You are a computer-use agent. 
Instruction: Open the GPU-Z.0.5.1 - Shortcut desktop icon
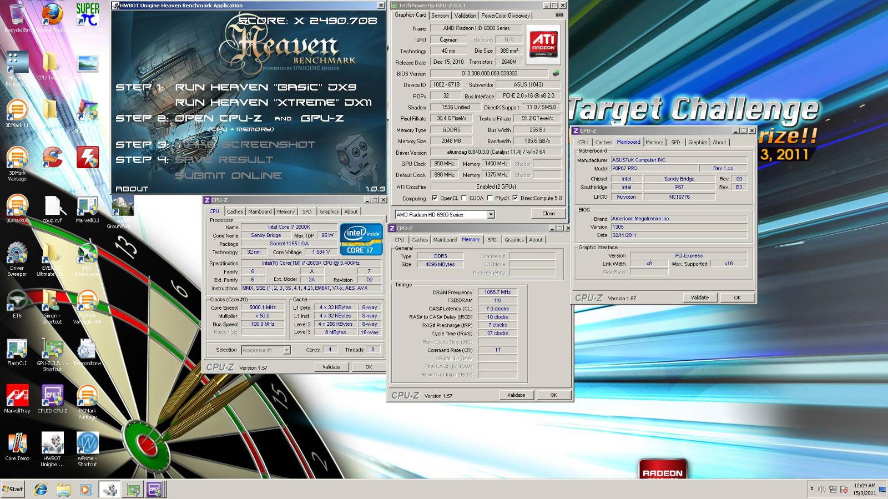point(52,355)
